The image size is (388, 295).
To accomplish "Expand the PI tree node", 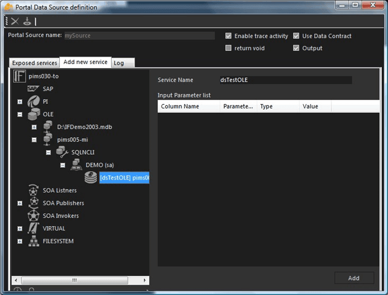I will point(20,102).
